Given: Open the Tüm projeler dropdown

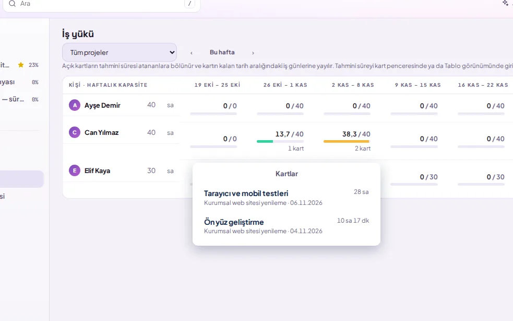Looking at the screenshot, I should click(120, 52).
